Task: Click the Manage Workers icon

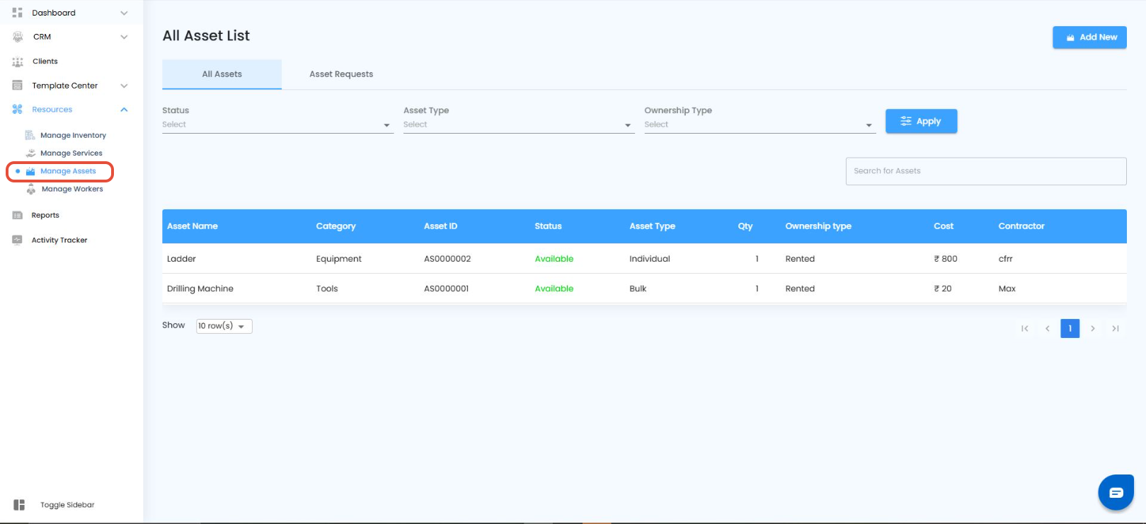Action: (30, 189)
